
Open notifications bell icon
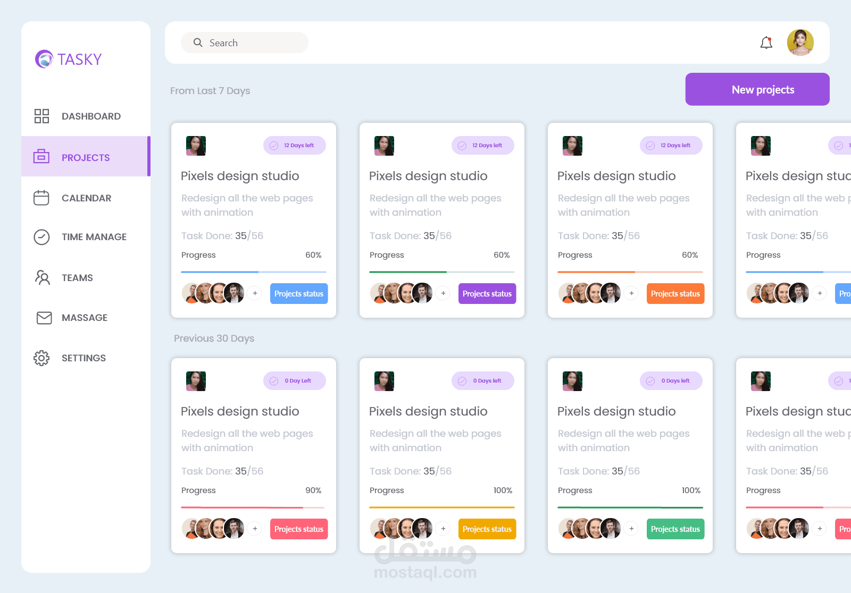tap(766, 43)
